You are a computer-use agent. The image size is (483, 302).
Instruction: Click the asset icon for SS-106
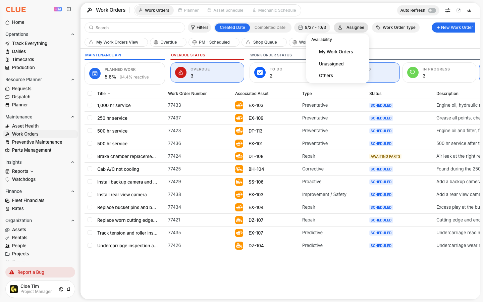(239, 182)
